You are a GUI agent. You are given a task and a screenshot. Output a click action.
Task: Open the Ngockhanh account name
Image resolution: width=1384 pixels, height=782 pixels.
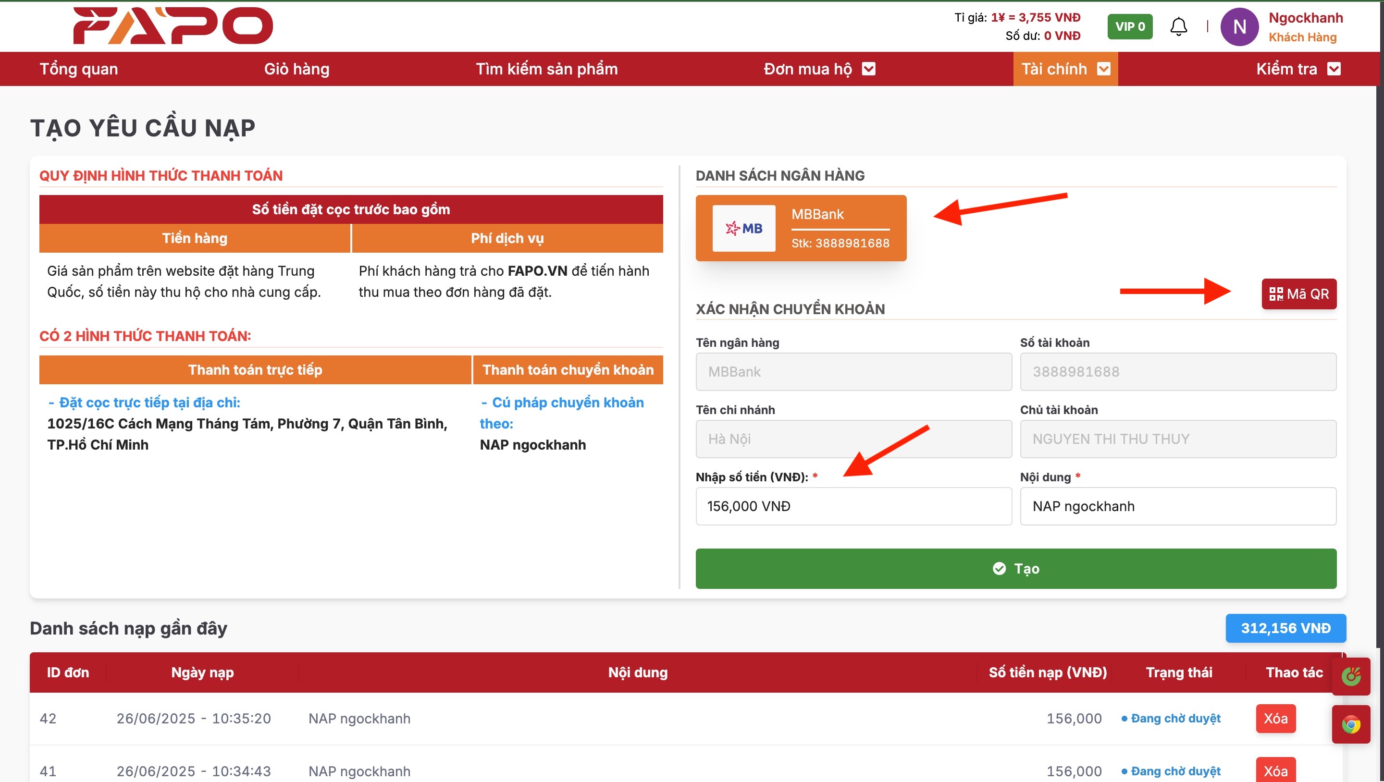1305,18
